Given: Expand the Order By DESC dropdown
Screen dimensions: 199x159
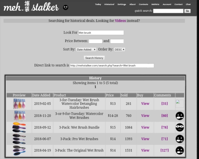Looking at the screenshot, I should click(119, 50).
